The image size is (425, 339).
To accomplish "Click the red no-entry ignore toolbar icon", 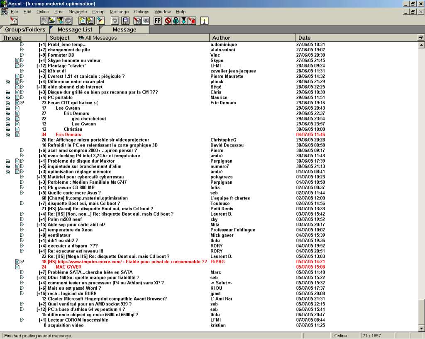I will pos(168,21).
